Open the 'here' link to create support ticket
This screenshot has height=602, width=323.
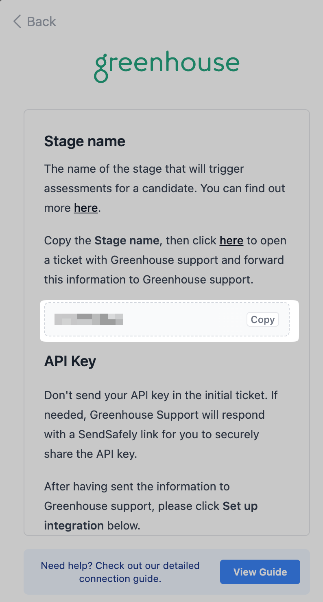pyautogui.click(x=231, y=240)
